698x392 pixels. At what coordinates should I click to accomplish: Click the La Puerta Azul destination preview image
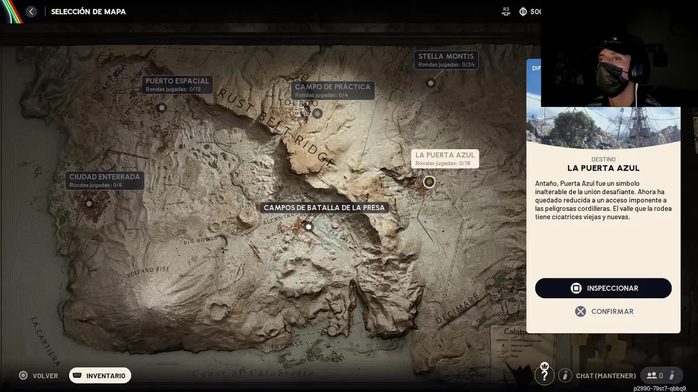pyautogui.click(x=604, y=128)
